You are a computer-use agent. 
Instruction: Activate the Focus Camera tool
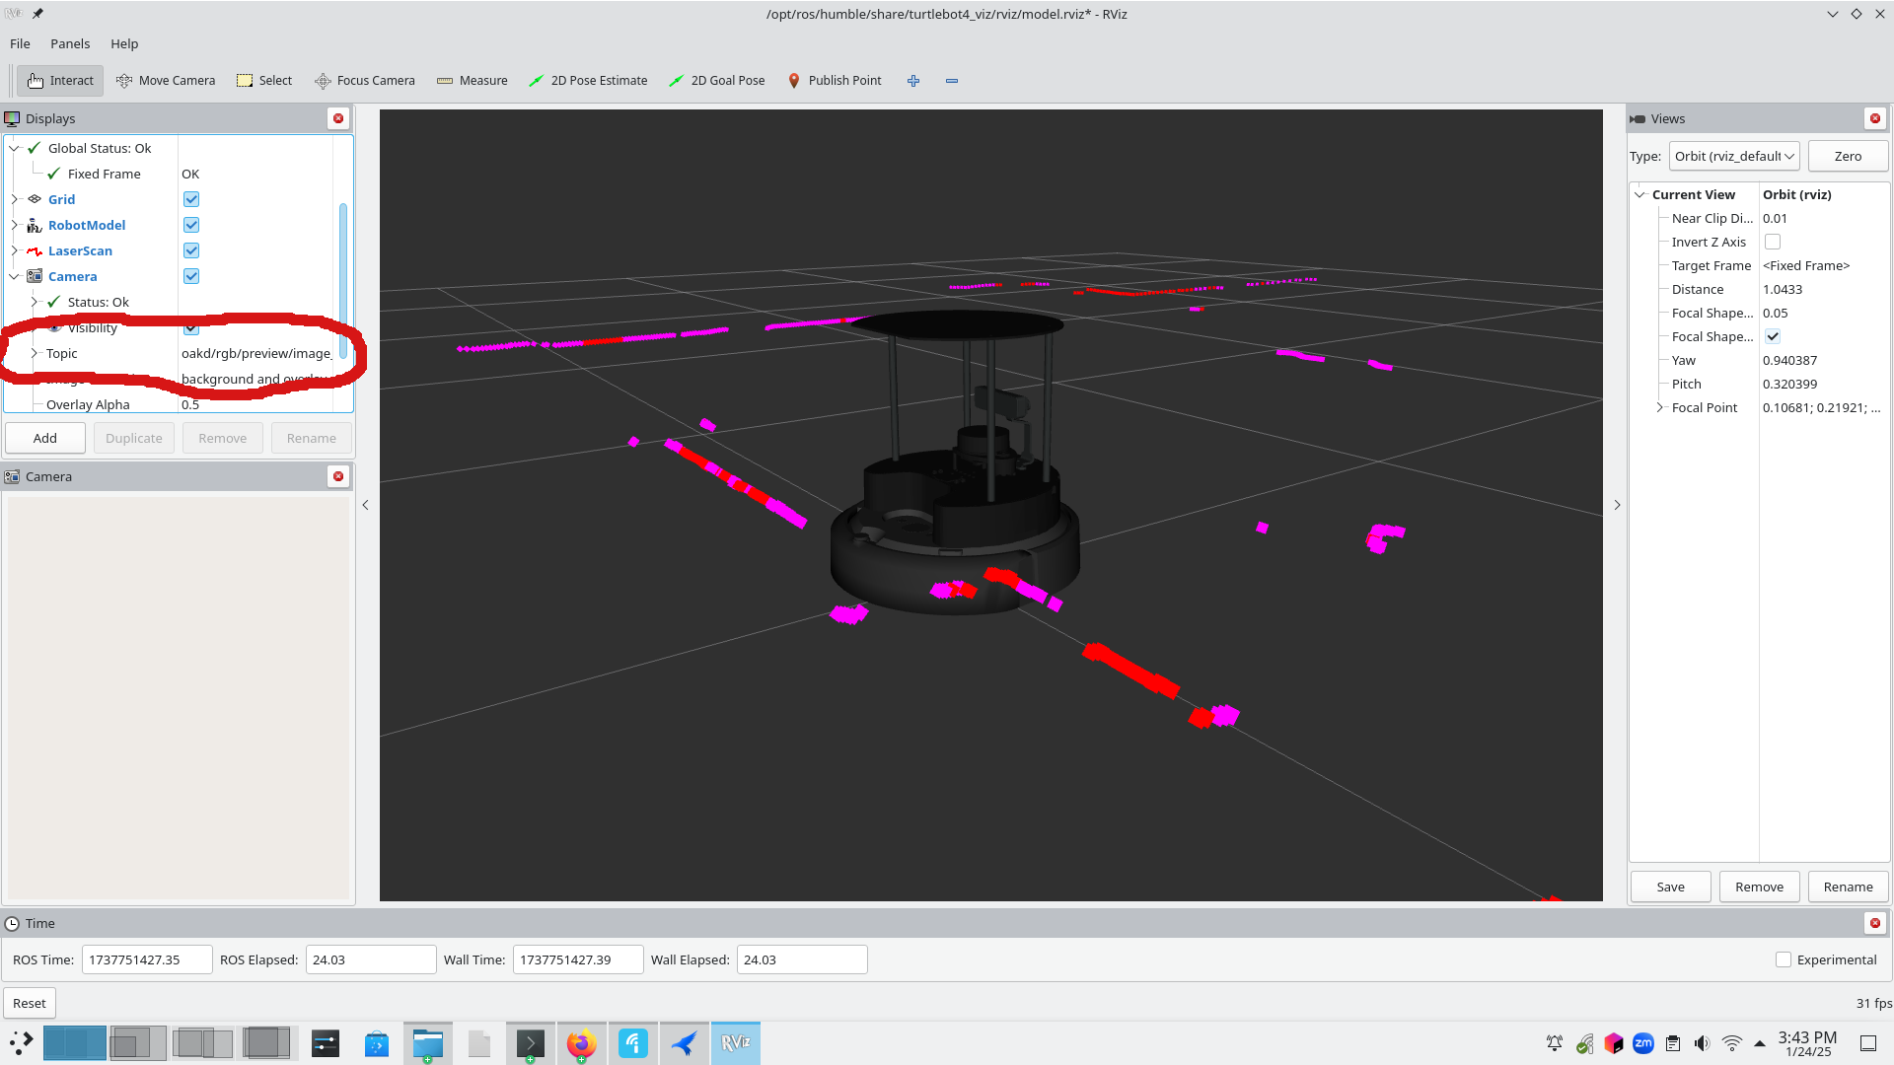tap(364, 81)
